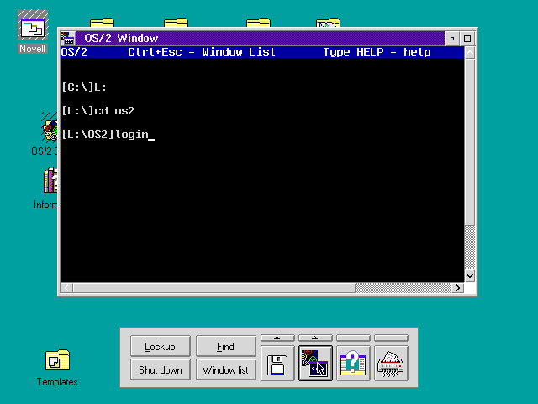Image resolution: width=538 pixels, height=404 pixels.
Task: Maximize the OS/2 Window
Action: point(467,39)
